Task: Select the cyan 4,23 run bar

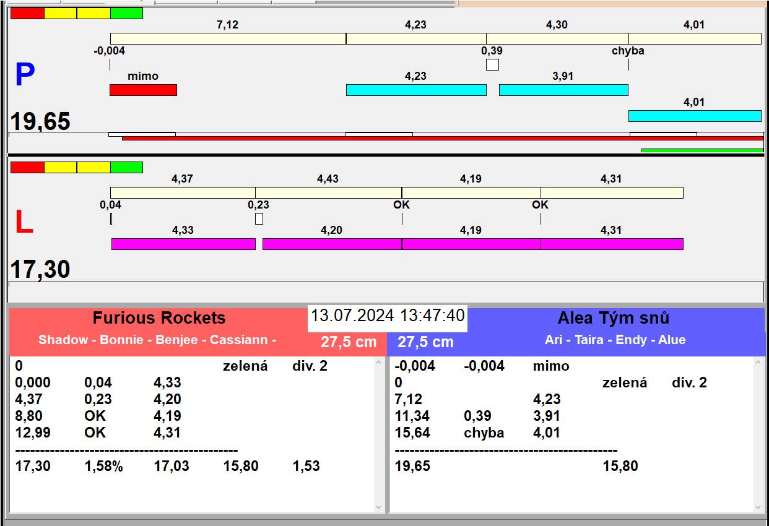Action: coord(416,90)
